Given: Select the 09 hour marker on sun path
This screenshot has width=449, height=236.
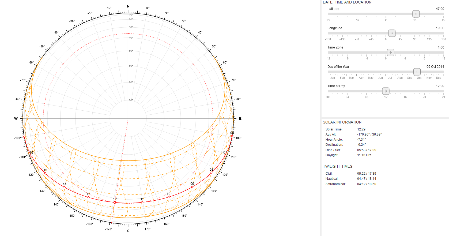Looking at the screenshot, I should point(192,187).
